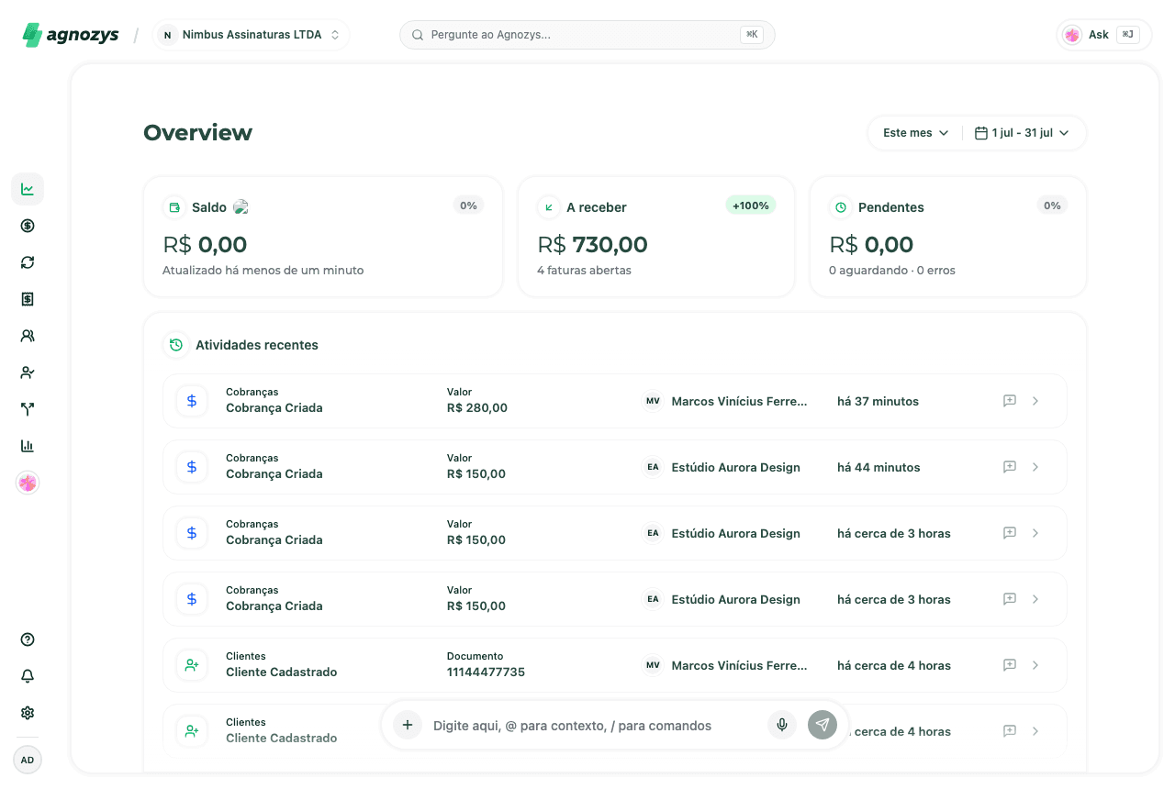The image size is (1175, 789).
Task: Open the bar chart reports sidebar icon
Action: point(28,446)
